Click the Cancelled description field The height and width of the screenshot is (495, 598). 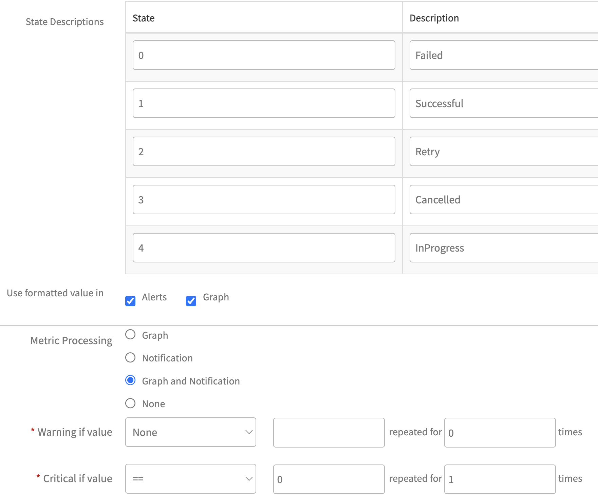pos(504,200)
